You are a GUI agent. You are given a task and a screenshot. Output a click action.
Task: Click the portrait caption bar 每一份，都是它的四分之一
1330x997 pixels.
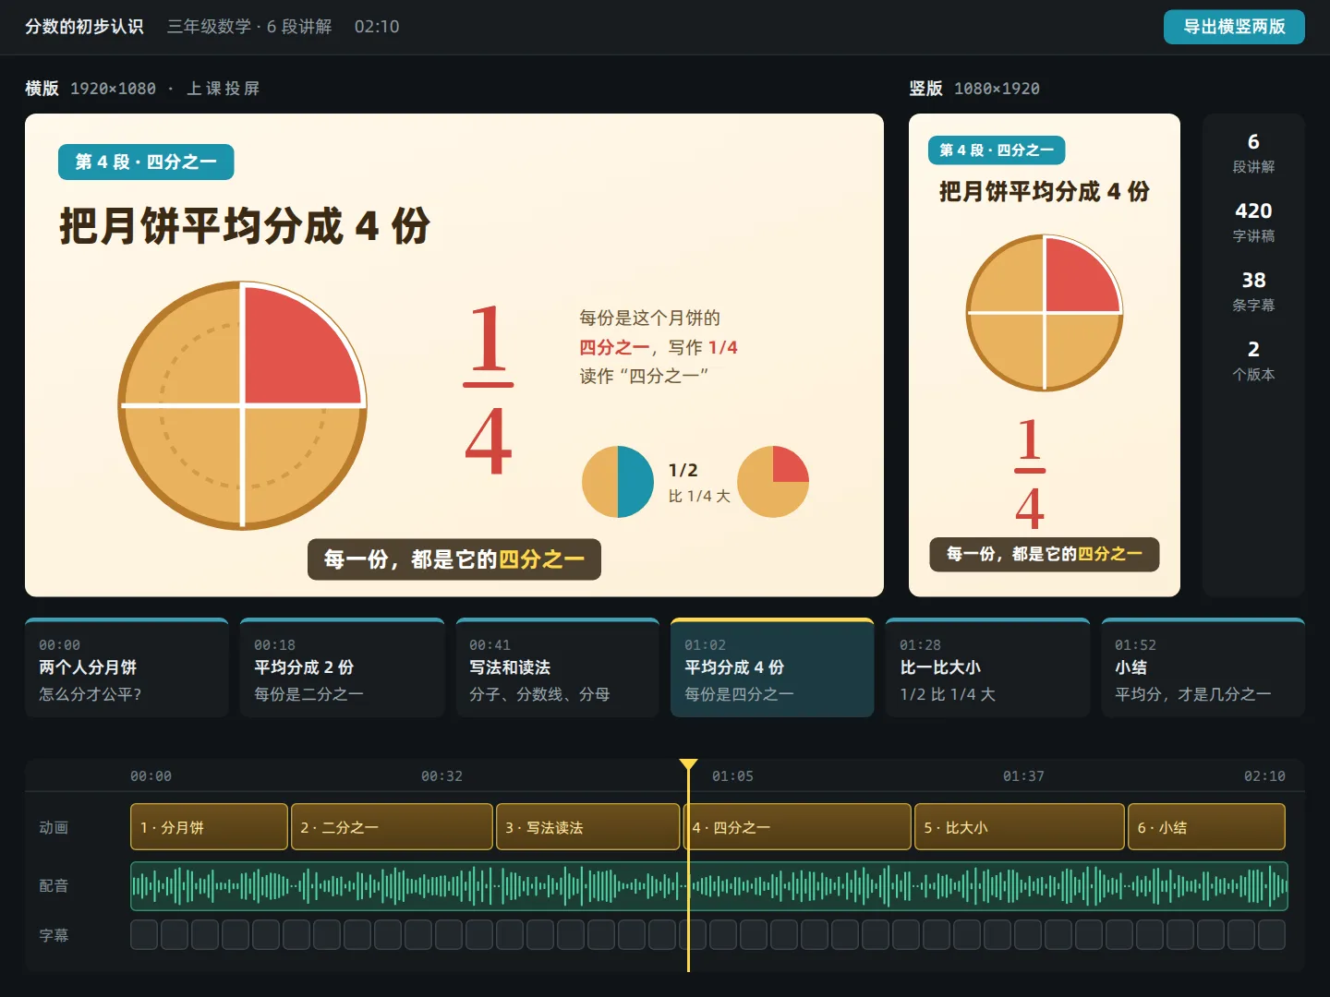coord(1045,554)
